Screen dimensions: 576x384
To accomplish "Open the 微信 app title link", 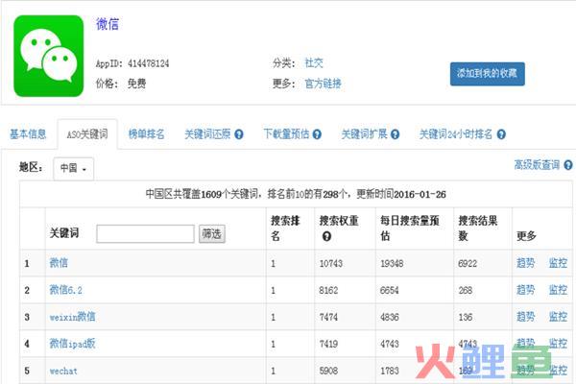I will (x=108, y=24).
